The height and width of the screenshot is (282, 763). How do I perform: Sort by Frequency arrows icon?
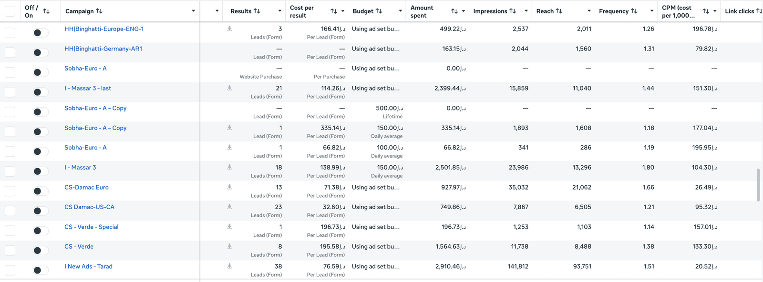[634, 11]
